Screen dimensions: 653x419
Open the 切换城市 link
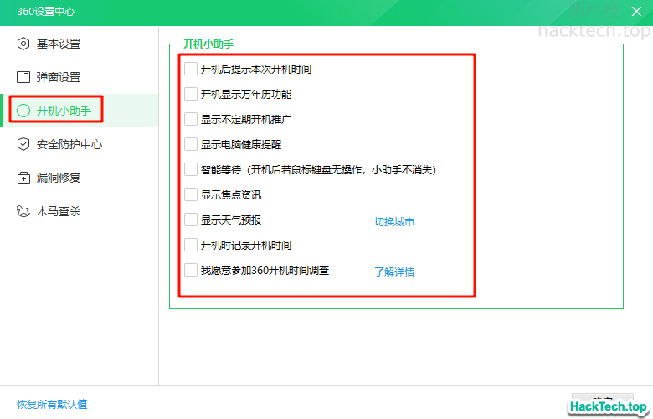pyautogui.click(x=393, y=222)
